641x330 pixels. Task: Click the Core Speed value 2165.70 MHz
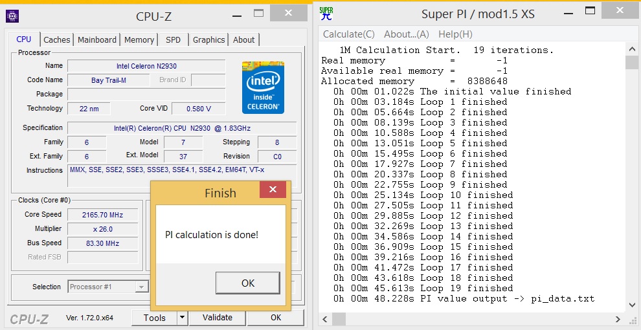102,215
